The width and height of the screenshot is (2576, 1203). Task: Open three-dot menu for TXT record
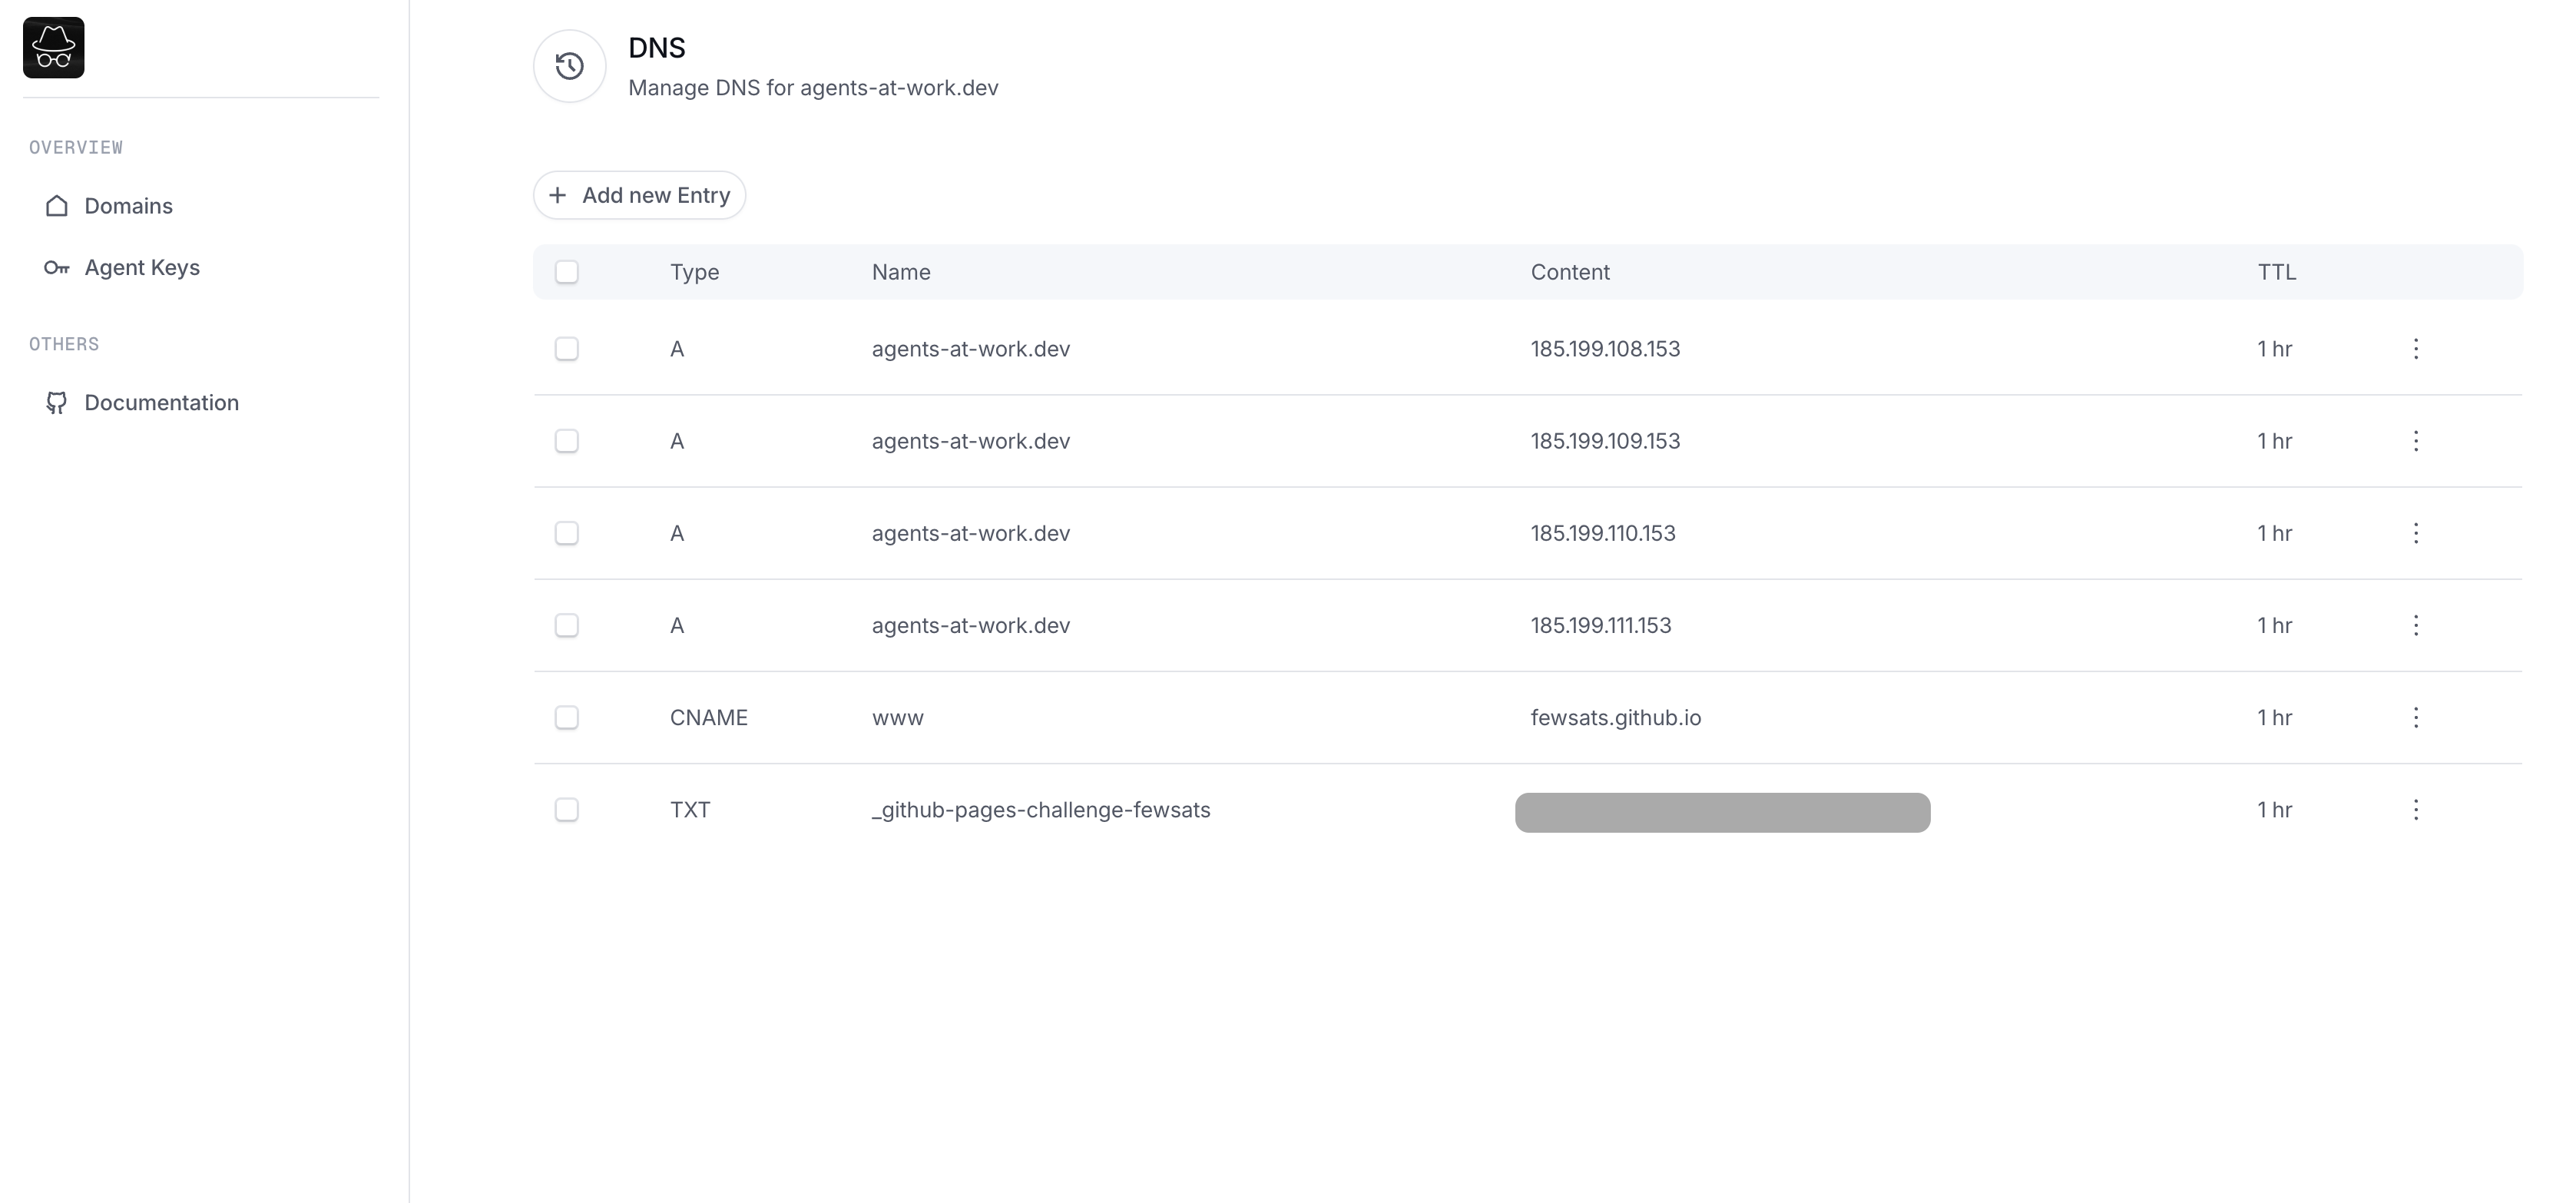(2415, 810)
